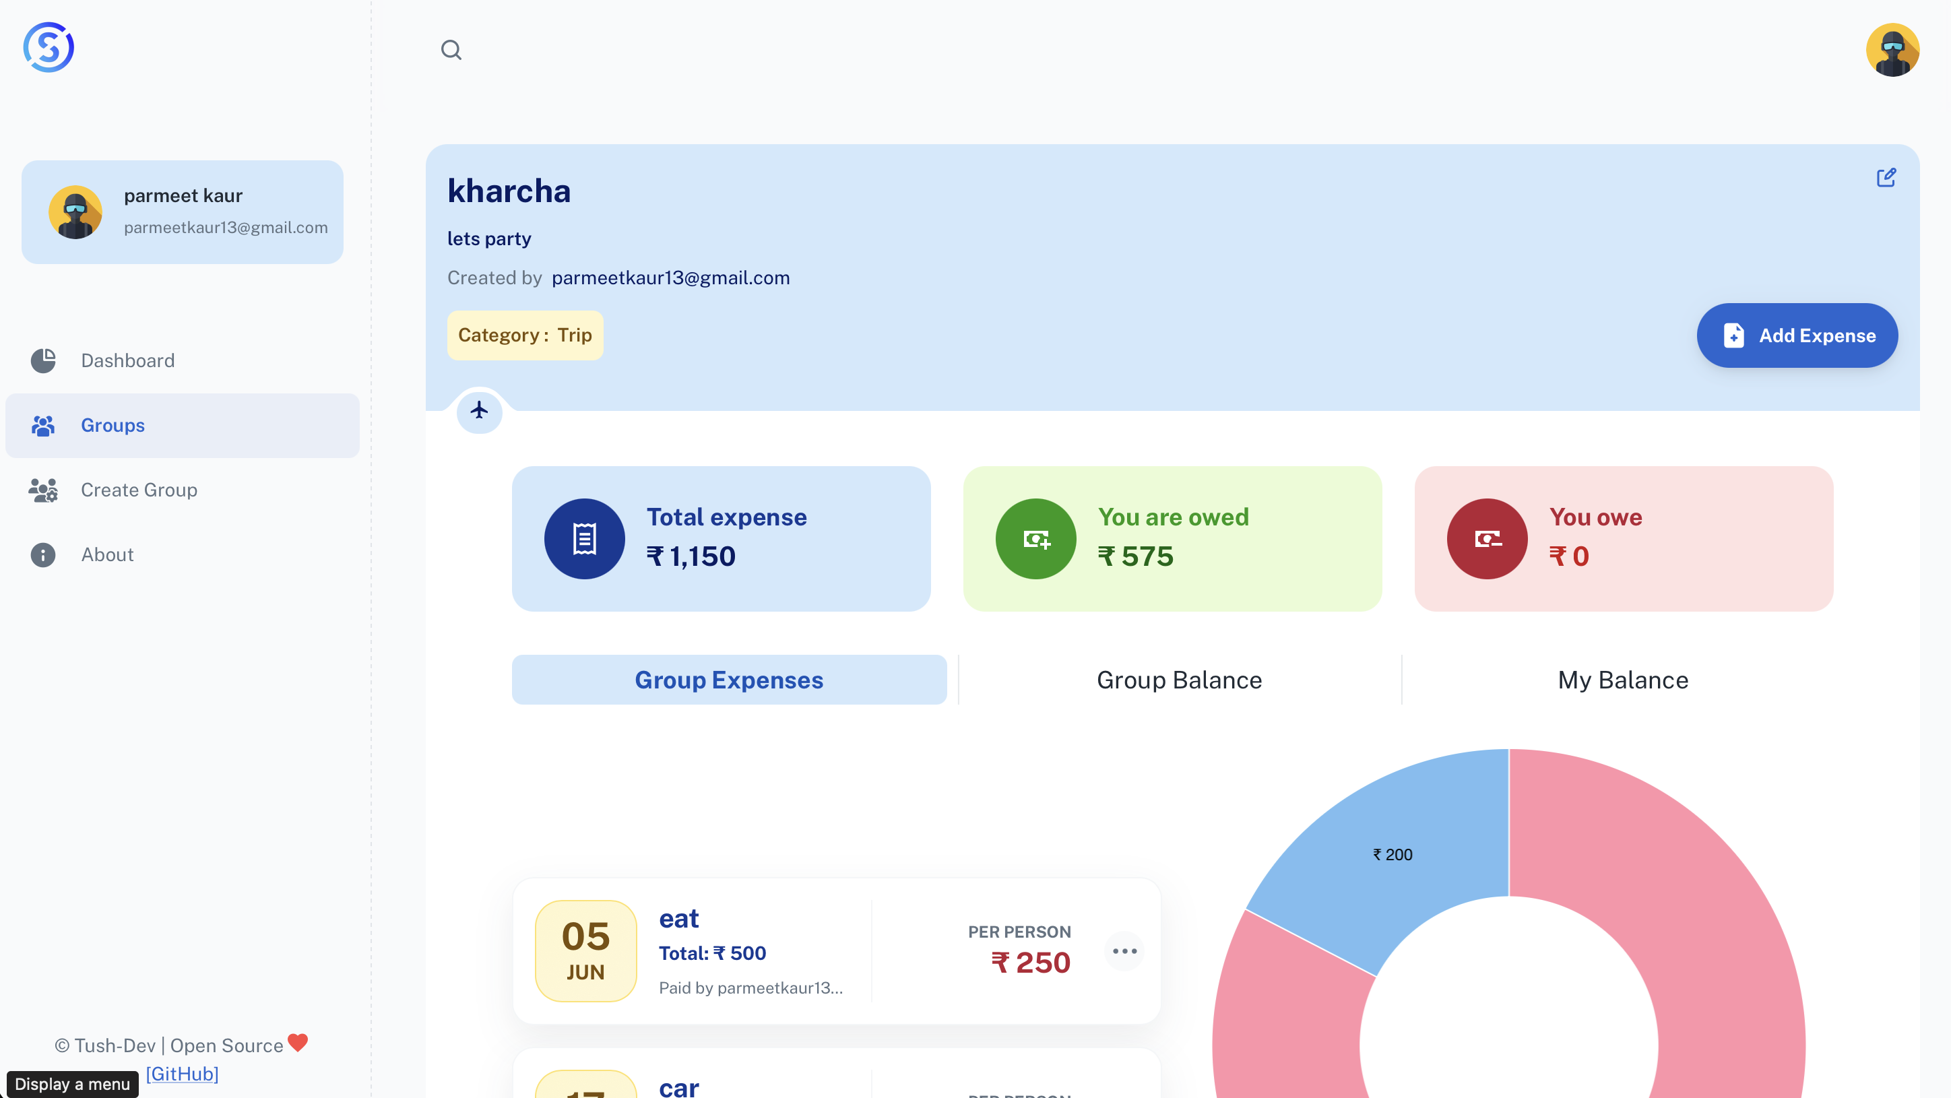Click the About info icon
Image resolution: width=1951 pixels, height=1098 pixels.
[x=43, y=555]
